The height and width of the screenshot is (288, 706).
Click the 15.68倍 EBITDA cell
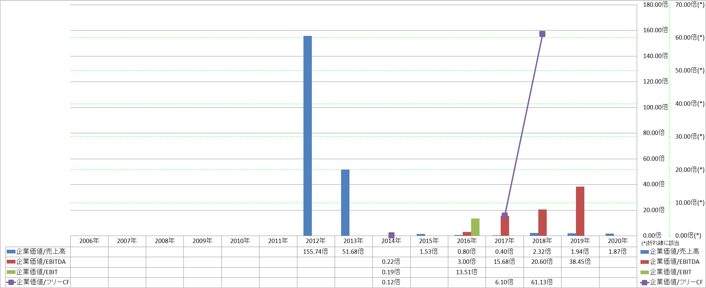click(x=504, y=261)
